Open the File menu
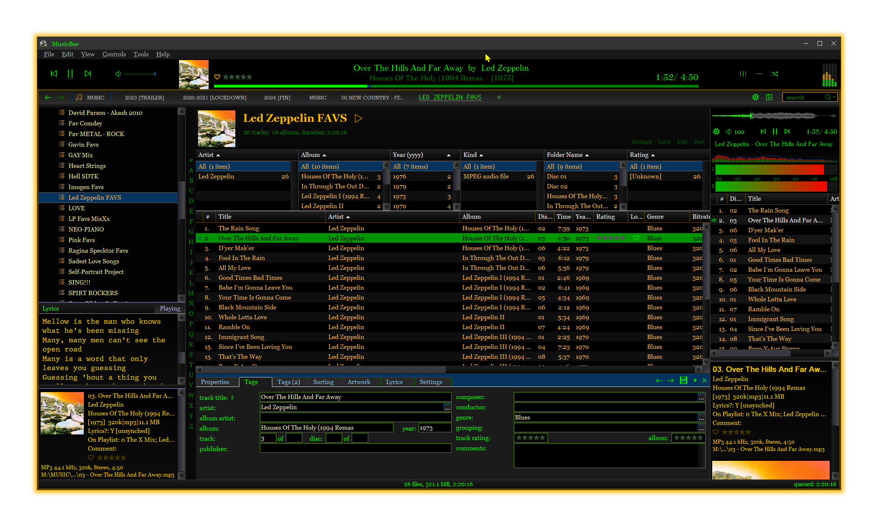This screenshot has width=878, height=527. (49, 54)
